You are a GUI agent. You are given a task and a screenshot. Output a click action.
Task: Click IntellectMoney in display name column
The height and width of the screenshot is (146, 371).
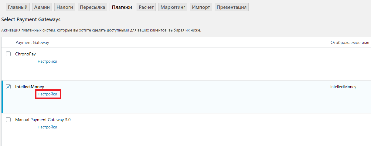[343, 87]
